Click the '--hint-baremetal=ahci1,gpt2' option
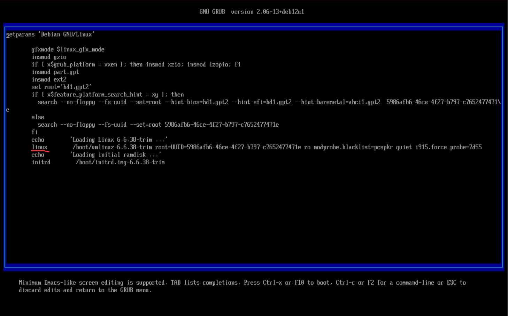Viewport: 508px width, 316px height. pos(338,102)
